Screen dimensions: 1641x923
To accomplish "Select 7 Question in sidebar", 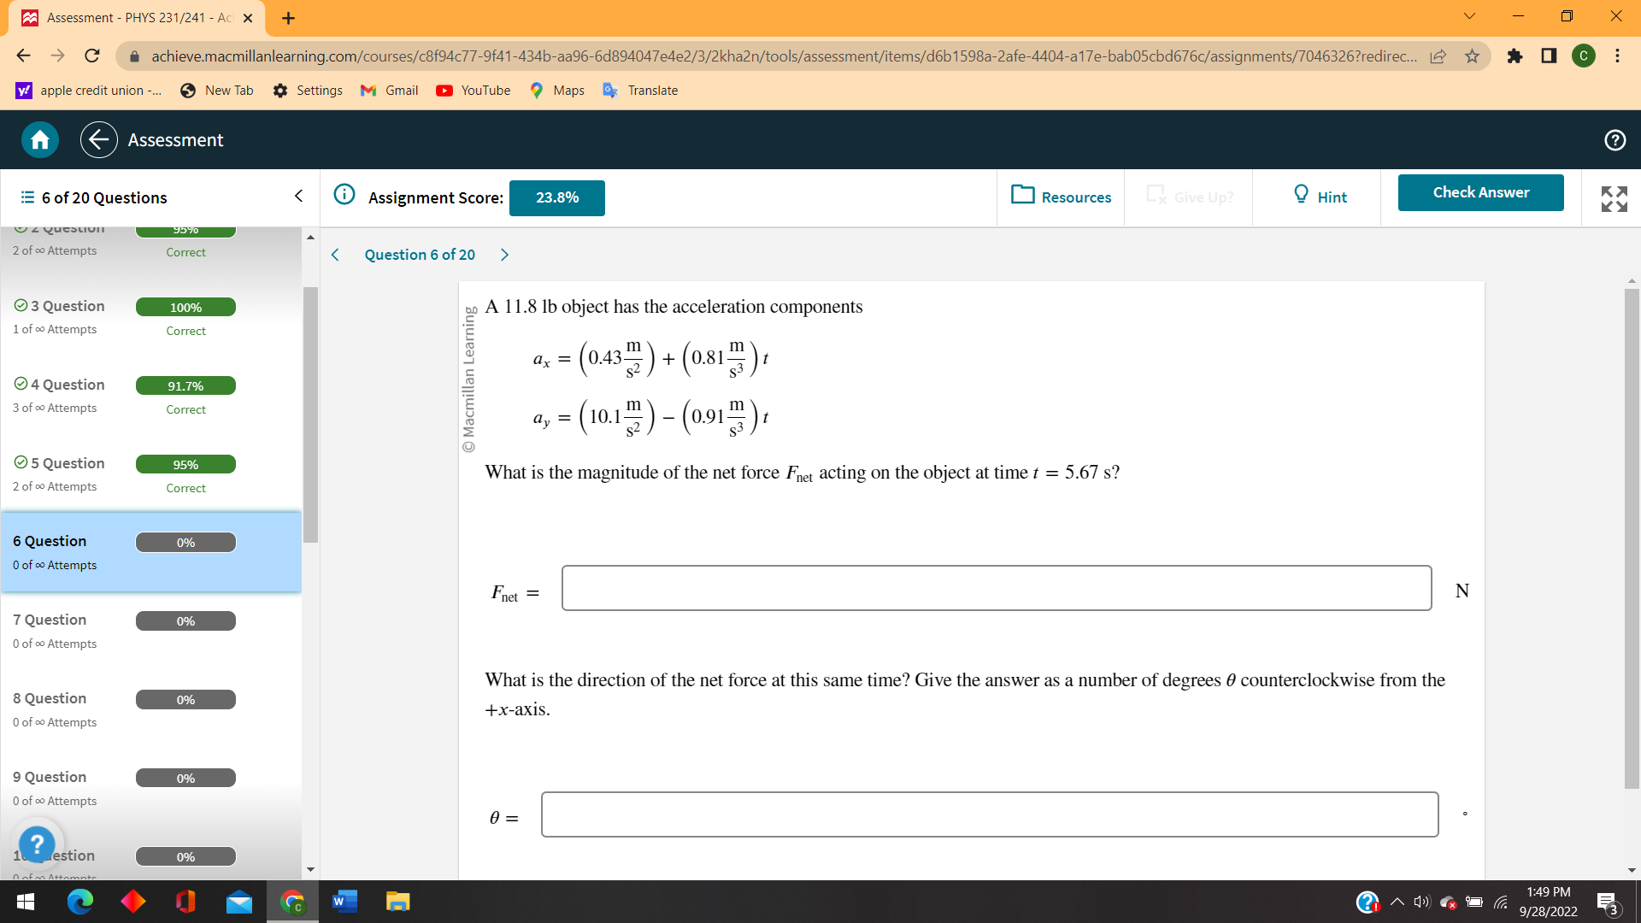I will tap(50, 620).
